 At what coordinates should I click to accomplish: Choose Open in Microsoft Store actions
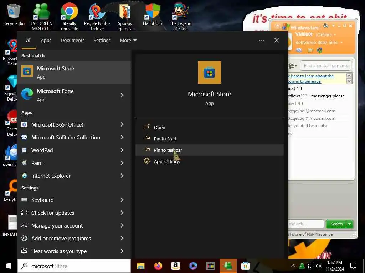[210, 127]
